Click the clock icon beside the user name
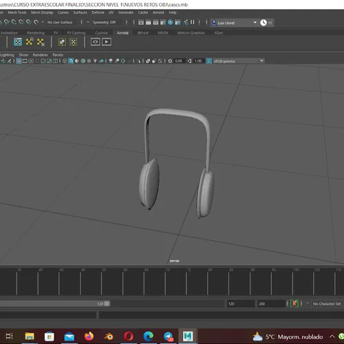Viewport: 344px width, 344px height. tap(264, 23)
